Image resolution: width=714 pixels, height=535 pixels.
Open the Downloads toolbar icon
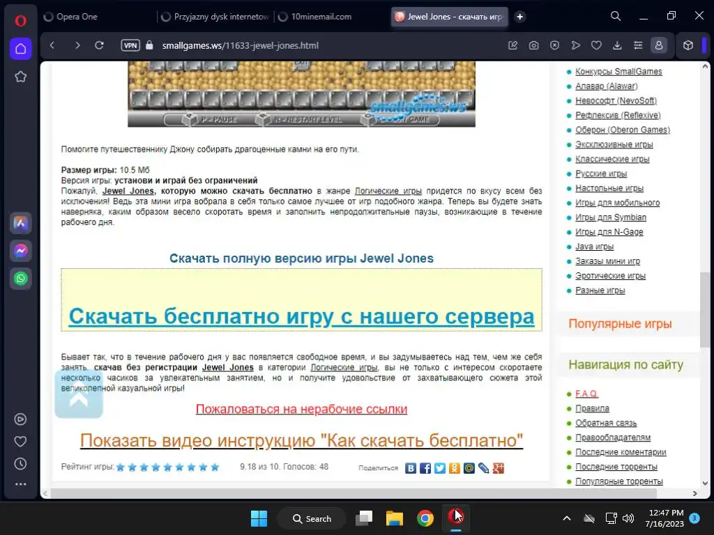coord(617,45)
